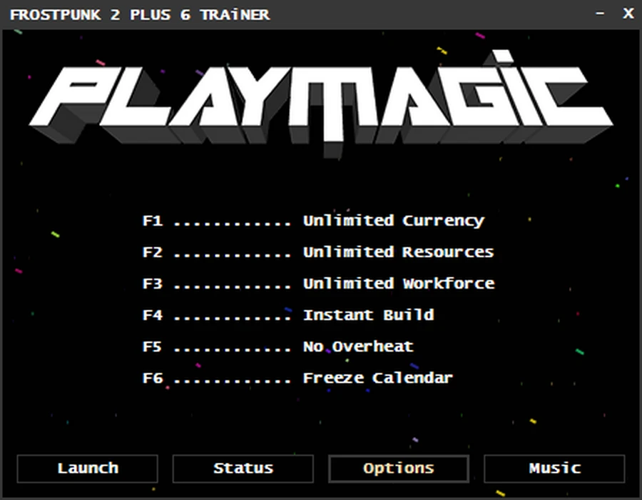Select the Freeze Calendar cheat label
The width and height of the screenshot is (642, 500).
coord(378,379)
